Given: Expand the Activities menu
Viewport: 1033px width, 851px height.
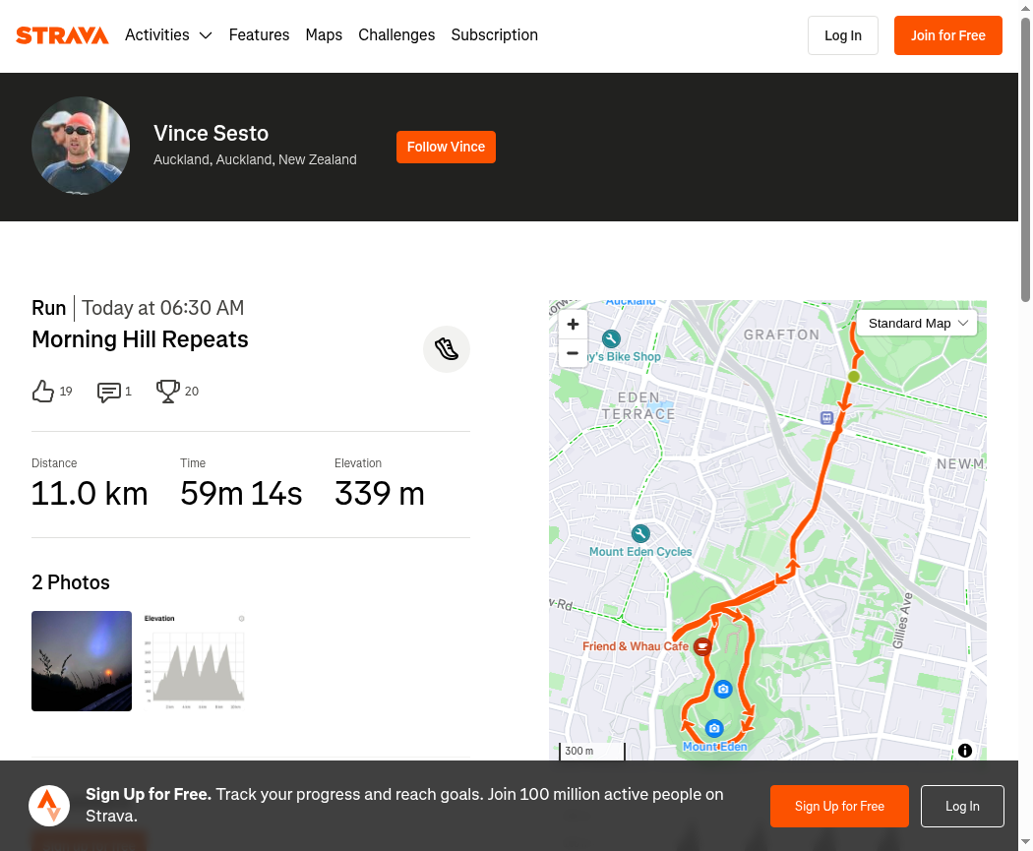Looking at the screenshot, I should pyautogui.click(x=168, y=35).
